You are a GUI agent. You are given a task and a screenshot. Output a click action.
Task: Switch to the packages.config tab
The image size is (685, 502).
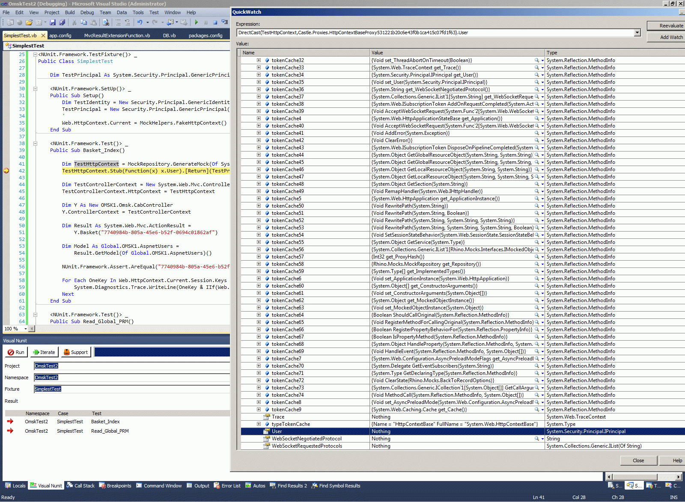[205, 36]
